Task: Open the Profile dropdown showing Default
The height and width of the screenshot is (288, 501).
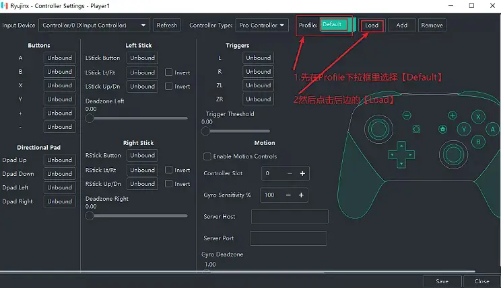Action: point(335,25)
